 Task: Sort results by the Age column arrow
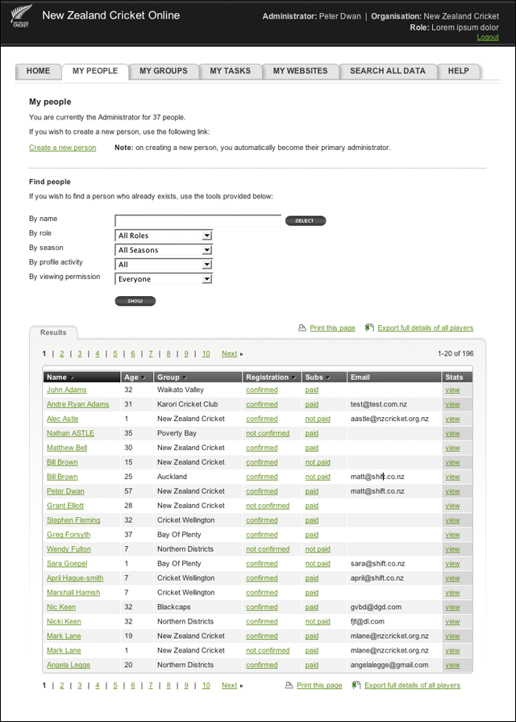pyautogui.click(x=144, y=378)
